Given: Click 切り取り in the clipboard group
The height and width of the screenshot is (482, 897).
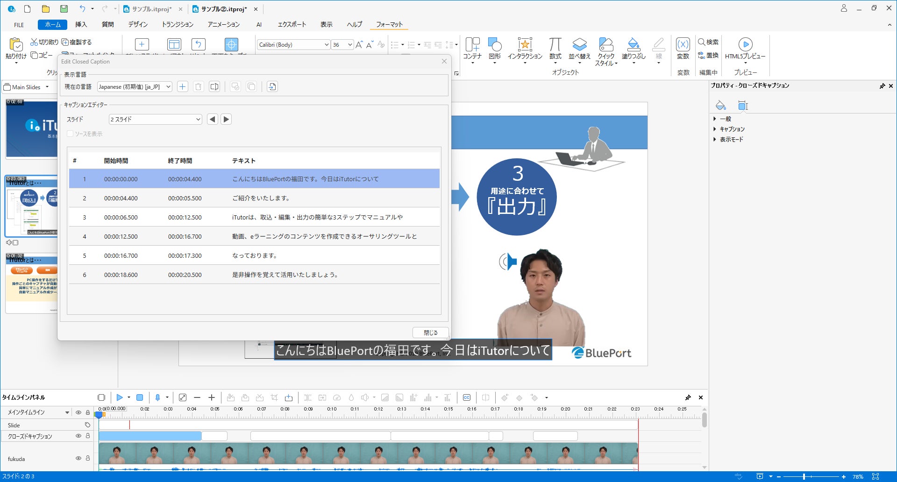Looking at the screenshot, I should point(44,42).
